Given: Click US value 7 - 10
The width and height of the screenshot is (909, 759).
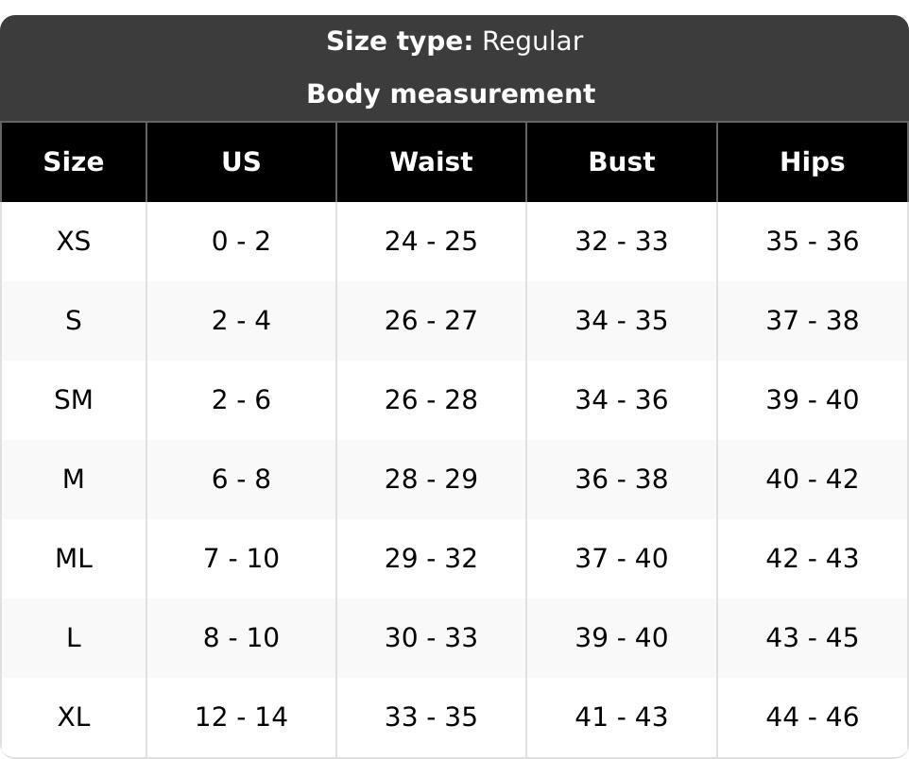Looking at the screenshot, I should 241,559.
